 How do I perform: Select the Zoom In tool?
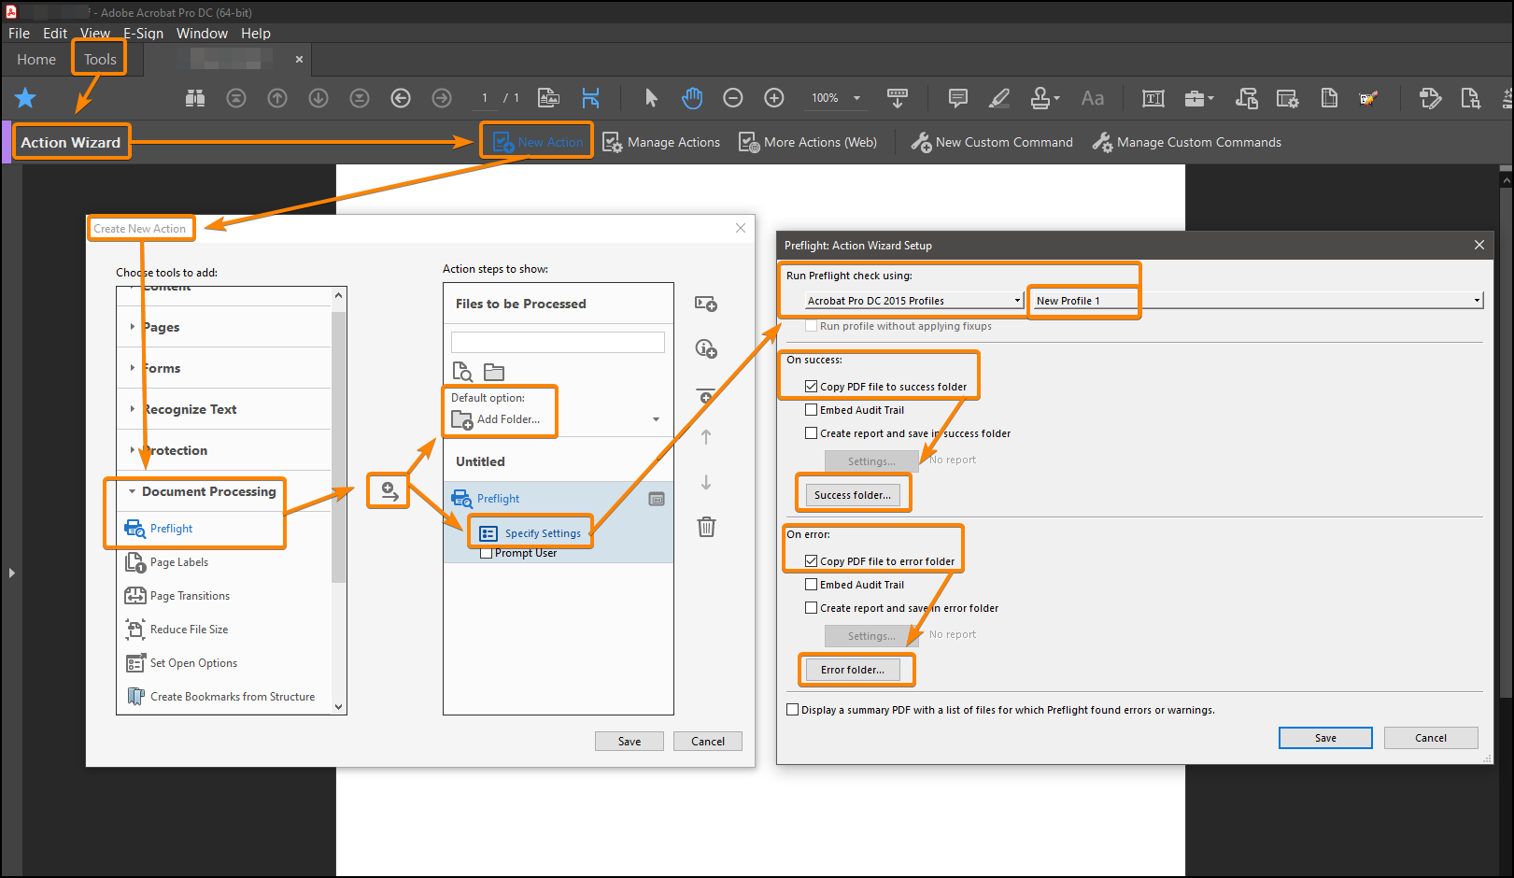(773, 98)
